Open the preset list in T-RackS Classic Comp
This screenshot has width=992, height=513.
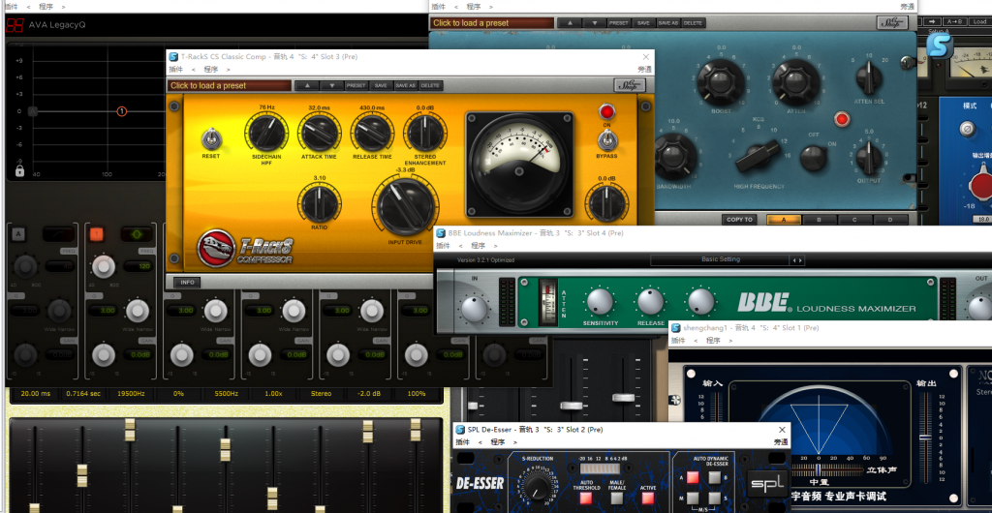tap(230, 85)
